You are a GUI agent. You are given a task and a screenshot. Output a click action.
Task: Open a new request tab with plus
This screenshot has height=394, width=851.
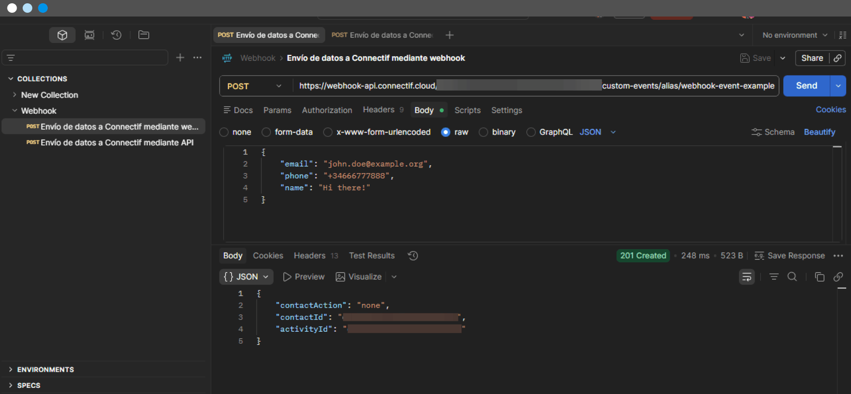[x=450, y=35]
